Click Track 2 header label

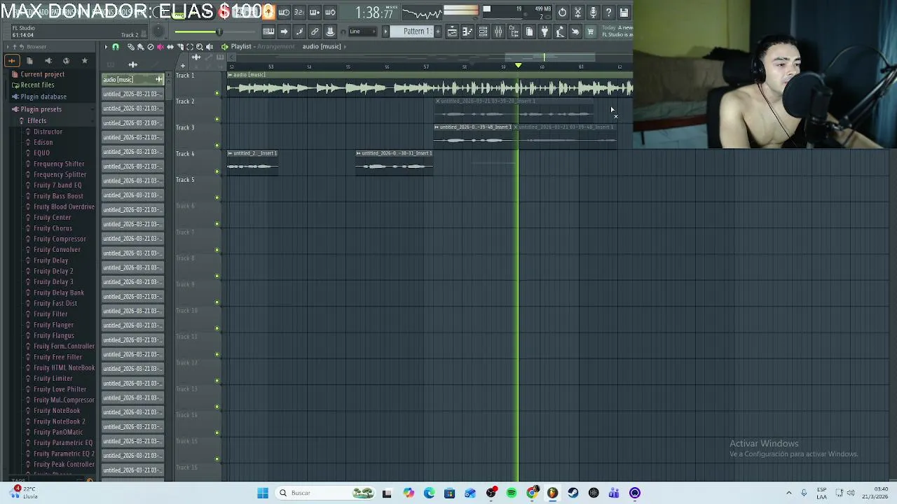click(185, 101)
